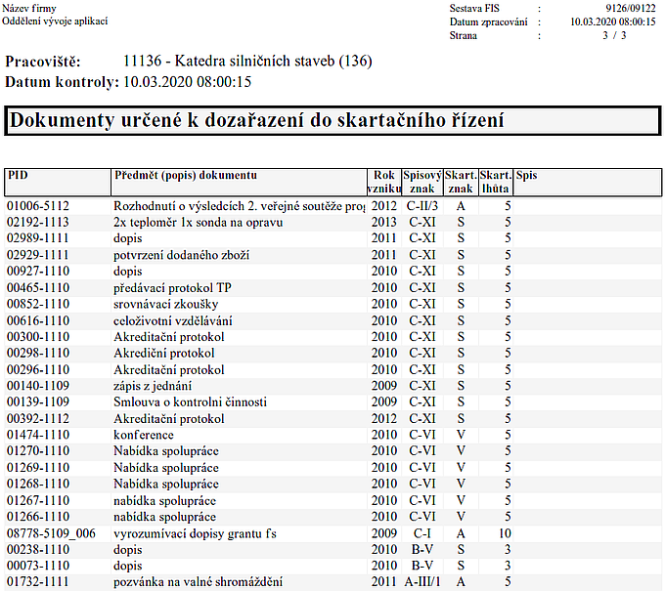Click 'vyrozumívací dopisy grantu fs' description
This screenshot has width=665, height=591.
point(195,533)
